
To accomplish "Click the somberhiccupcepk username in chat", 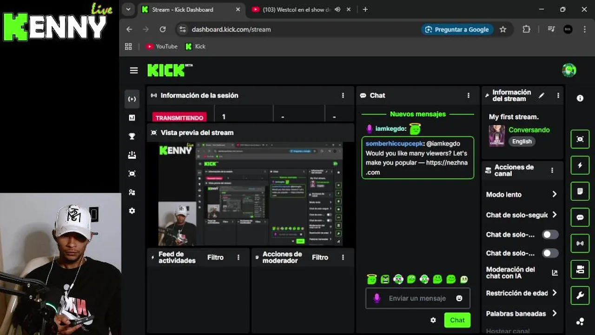I will click(394, 144).
